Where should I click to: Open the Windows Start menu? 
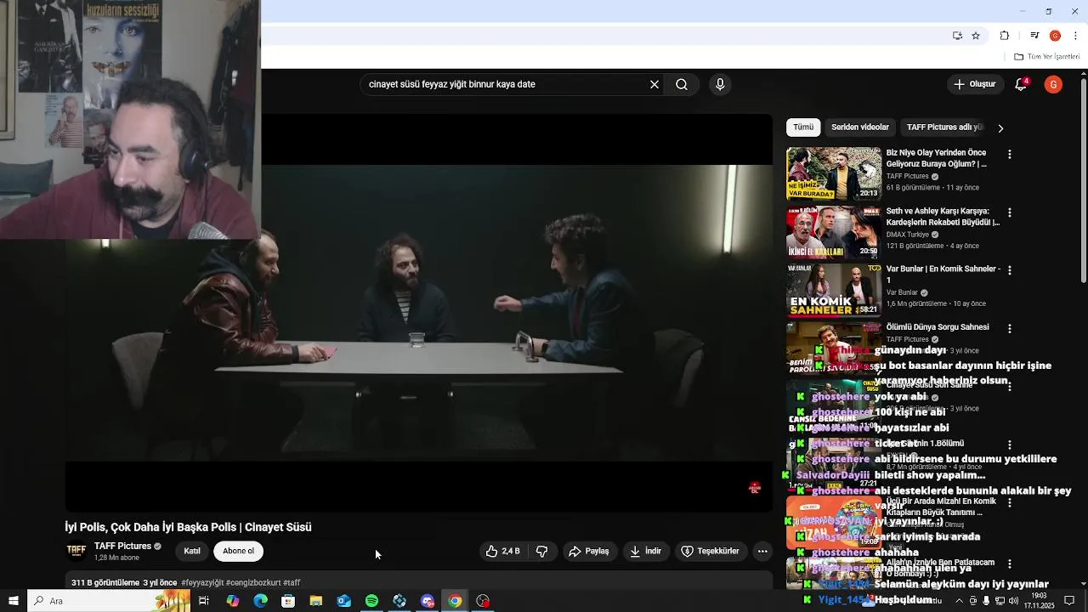(x=14, y=601)
